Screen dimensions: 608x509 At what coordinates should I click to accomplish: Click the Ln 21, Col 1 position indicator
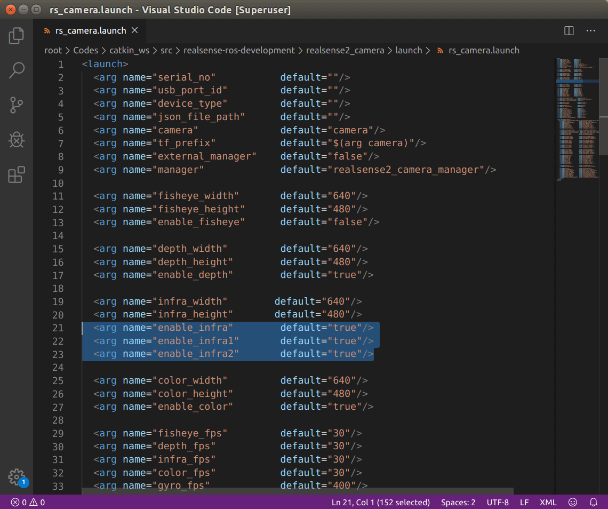coord(381,503)
